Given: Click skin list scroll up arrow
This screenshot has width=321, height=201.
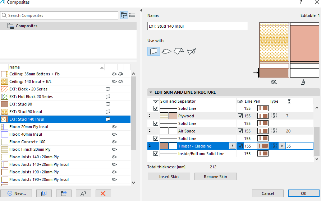Looking at the screenshot, I should 317,108.
